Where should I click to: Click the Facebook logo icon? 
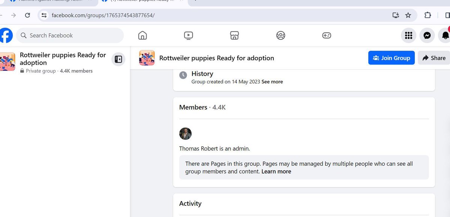pyautogui.click(x=6, y=35)
